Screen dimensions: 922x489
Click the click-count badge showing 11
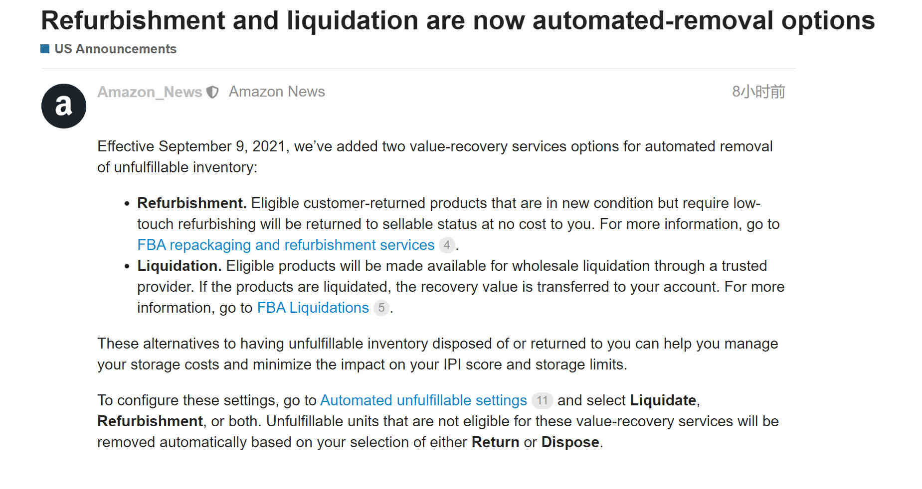point(542,400)
